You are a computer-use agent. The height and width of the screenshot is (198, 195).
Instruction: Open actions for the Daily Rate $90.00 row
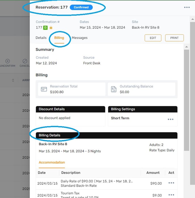click(171, 183)
